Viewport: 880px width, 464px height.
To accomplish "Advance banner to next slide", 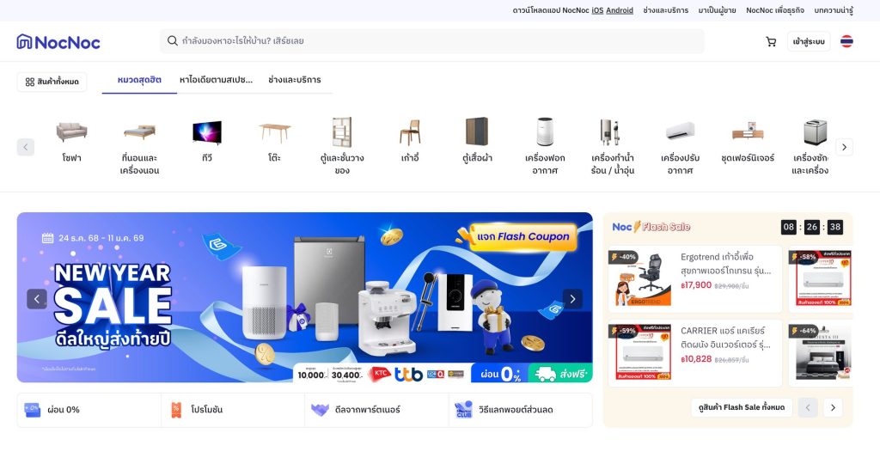I will (x=572, y=299).
